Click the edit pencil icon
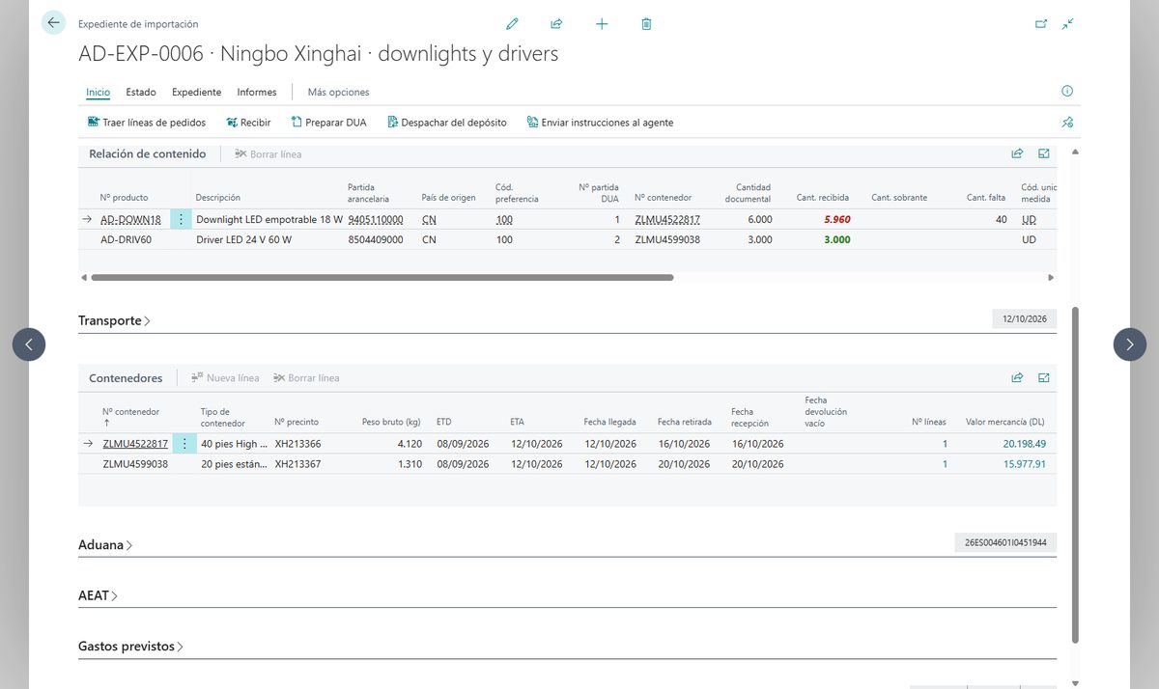This screenshot has height=689, width=1159. (x=512, y=24)
